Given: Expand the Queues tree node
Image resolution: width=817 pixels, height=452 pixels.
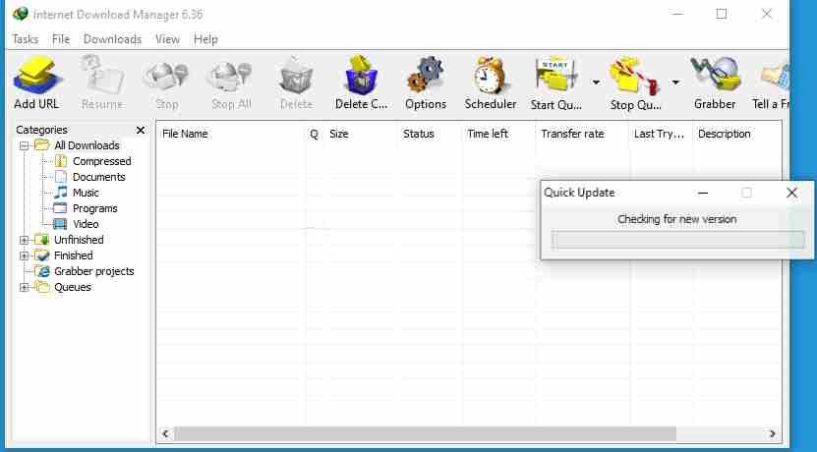Looking at the screenshot, I should pyautogui.click(x=24, y=288).
